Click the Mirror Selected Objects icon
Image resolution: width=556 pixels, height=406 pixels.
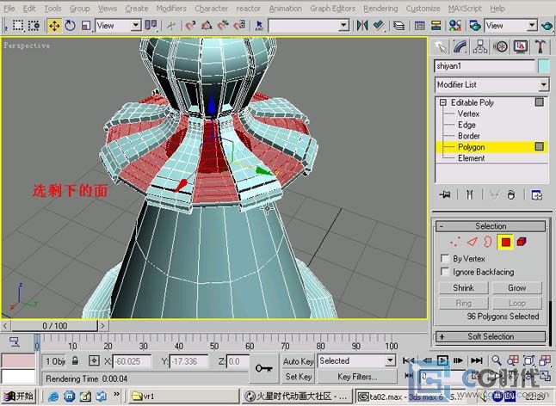pyautogui.click(x=362, y=26)
